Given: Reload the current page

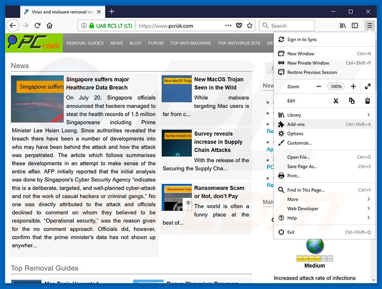Looking at the screenshot, I should [37, 26].
